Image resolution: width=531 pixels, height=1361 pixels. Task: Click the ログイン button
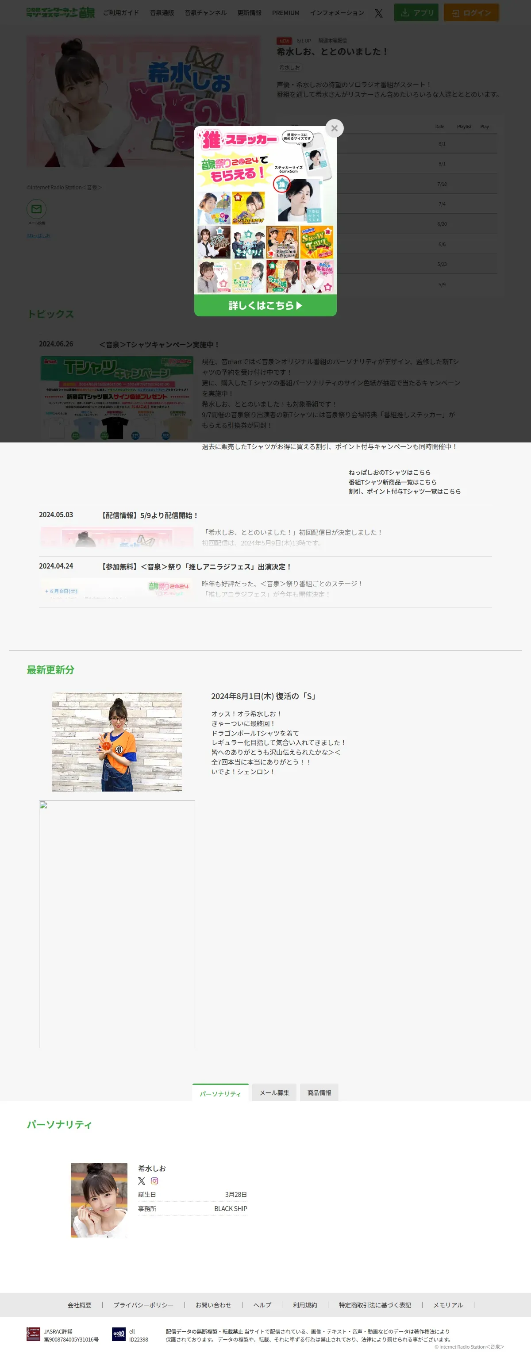pyautogui.click(x=471, y=13)
